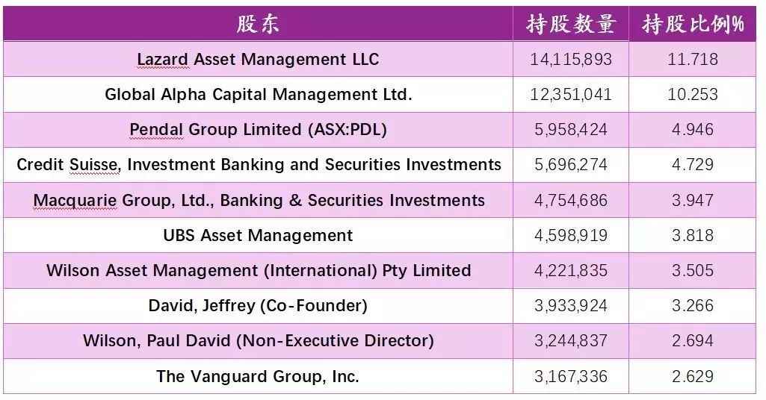Select the 3,167,336 shares cell

pyautogui.click(x=571, y=376)
